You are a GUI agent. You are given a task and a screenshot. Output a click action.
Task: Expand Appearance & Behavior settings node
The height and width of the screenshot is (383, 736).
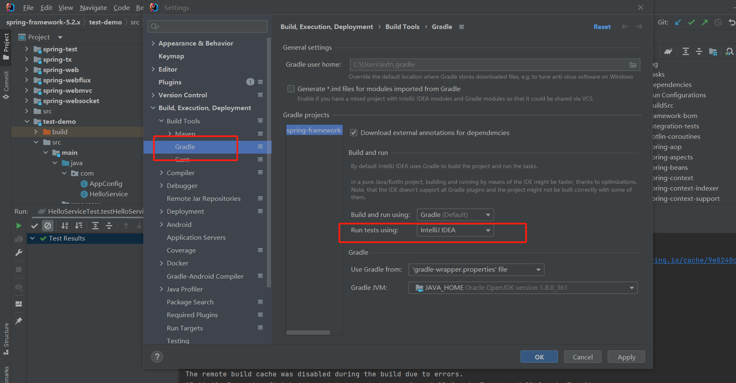click(153, 43)
